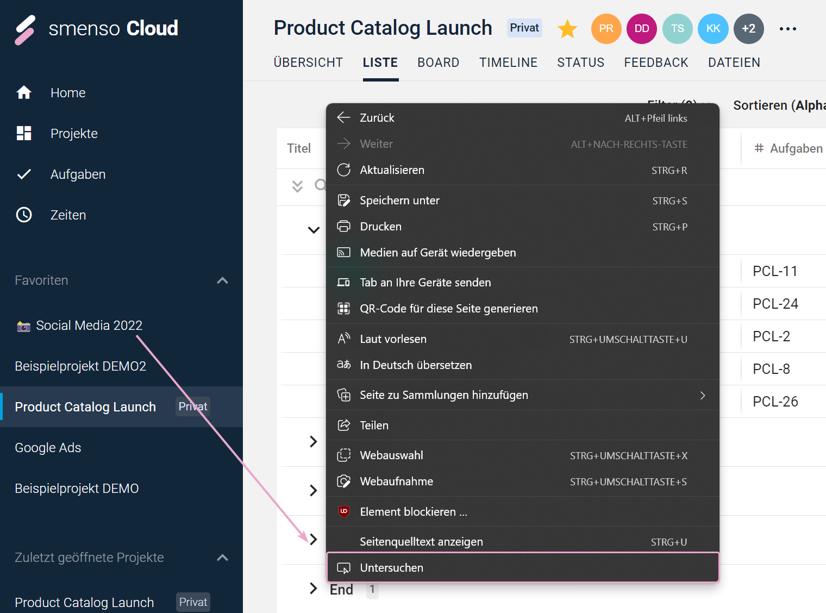Click the Untersuchen inspect icon
The height and width of the screenshot is (613, 826).
click(x=343, y=568)
